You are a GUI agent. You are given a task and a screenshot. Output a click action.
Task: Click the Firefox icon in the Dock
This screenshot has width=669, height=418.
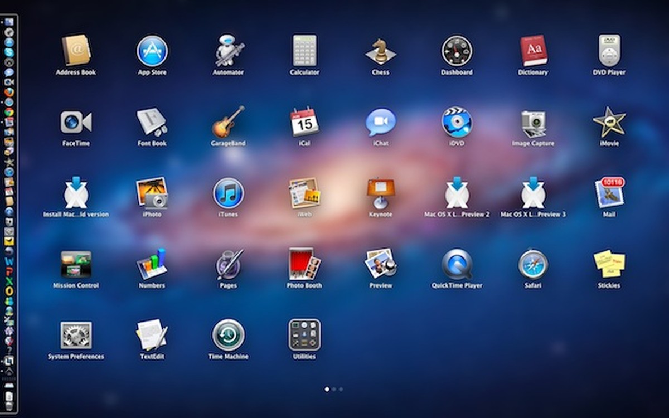pyautogui.click(x=9, y=93)
